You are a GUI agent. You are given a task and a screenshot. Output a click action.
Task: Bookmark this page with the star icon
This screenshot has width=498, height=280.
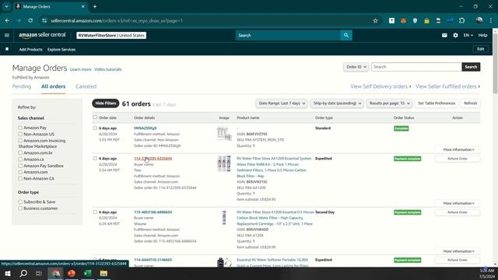coord(375,21)
